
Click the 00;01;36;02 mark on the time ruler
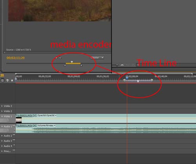click(x=103, y=77)
